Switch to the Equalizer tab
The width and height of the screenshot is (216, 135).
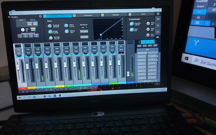[116, 15]
